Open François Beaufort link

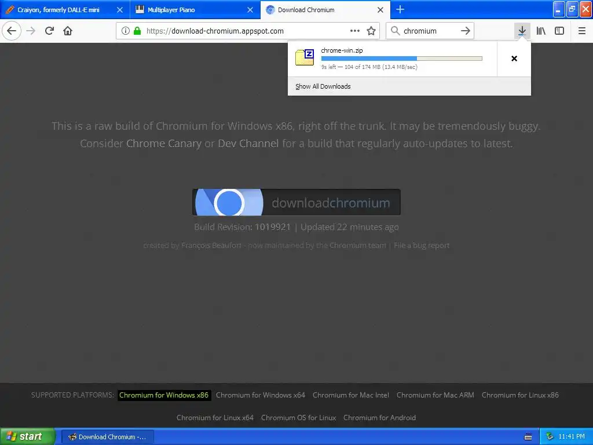coord(211,245)
